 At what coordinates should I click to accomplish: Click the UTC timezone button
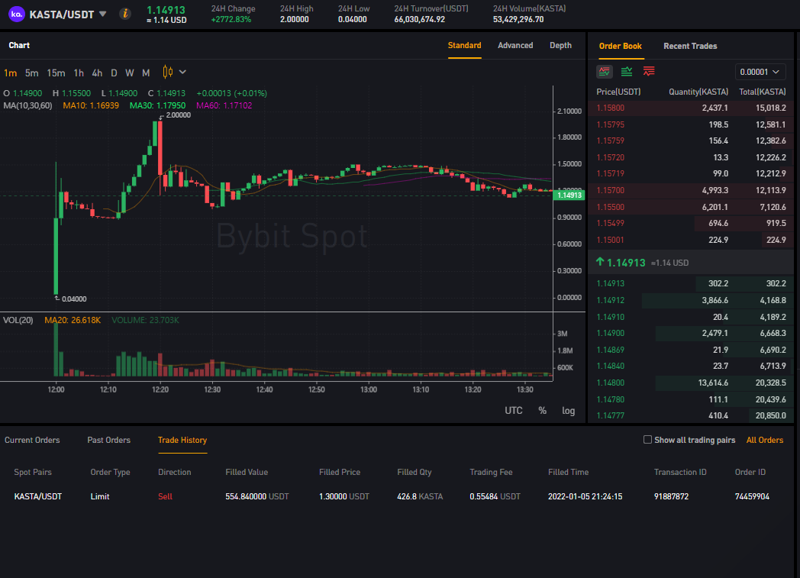[x=513, y=411]
